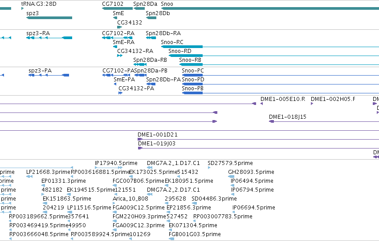Select the FGB001G03.5prime EST

pos(171,239)
